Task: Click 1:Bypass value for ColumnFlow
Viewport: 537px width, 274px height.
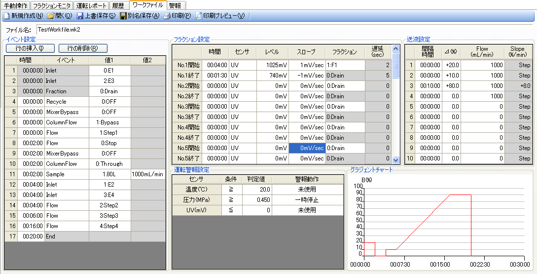Action: [x=110, y=122]
